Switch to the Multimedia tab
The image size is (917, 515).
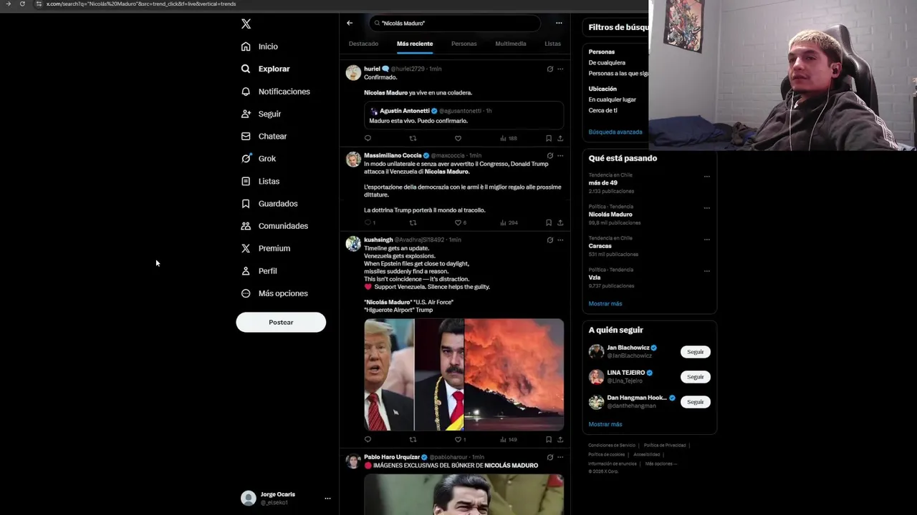coord(511,44)
